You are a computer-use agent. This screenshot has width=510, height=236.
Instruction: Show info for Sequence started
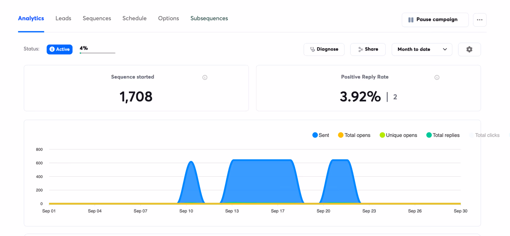click(x=205, y=77)
